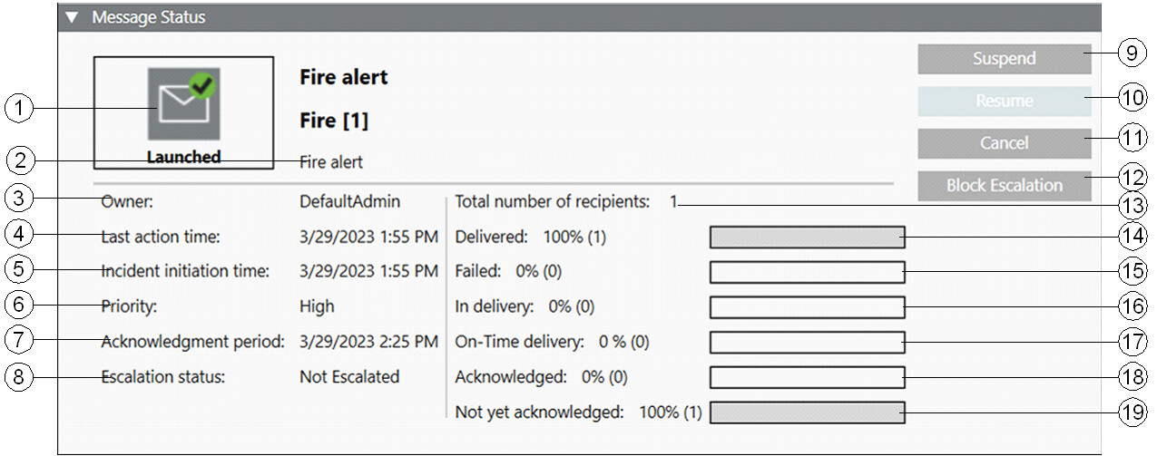This screenshot has height=456, width=1157.
Task: Click the In delivery progress bar
Action: pos(807,307)
